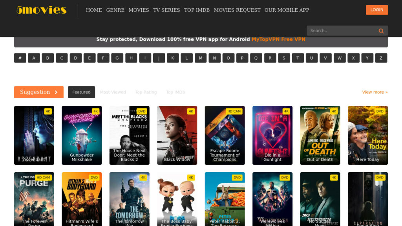Filter titles by letter F
Screen dimensions: 402x226
(x=103, y=58)
